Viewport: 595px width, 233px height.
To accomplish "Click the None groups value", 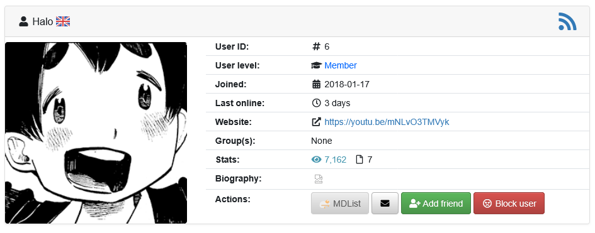I will 321,141.
